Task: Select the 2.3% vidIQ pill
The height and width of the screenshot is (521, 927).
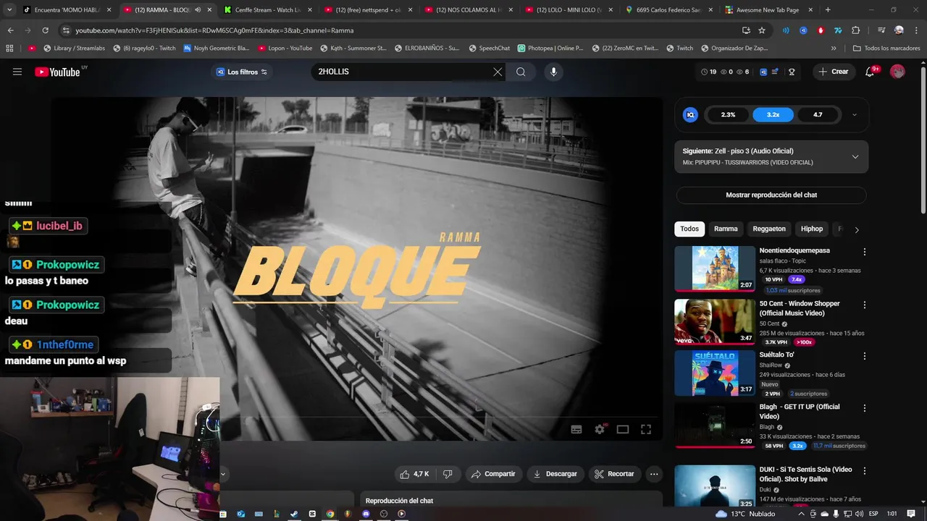Action: pyautogui.click(x=728, y=114)
